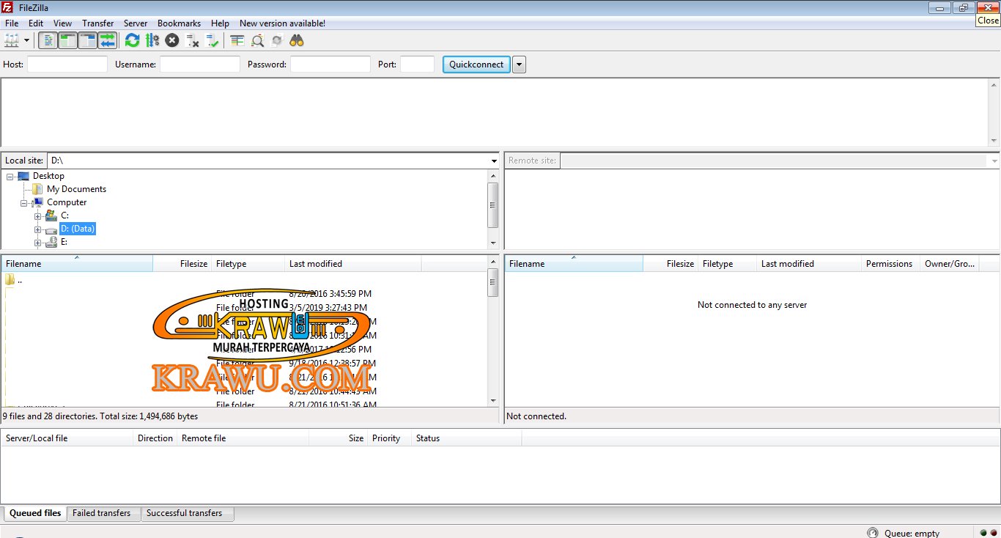Open the Site Manager dropdown arrow
Viewport: 1001px width, 538px height.
tap(27, 40)
